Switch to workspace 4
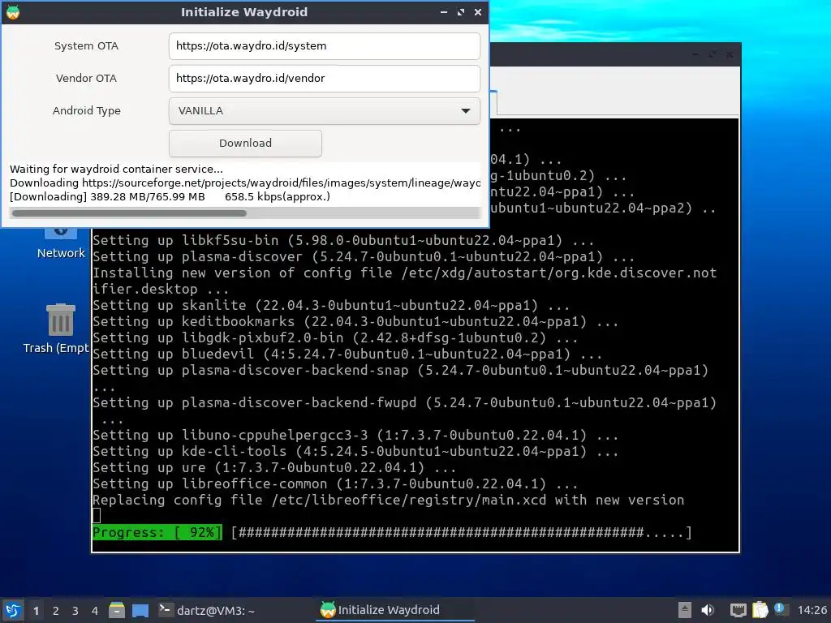 tap(95, 611)
